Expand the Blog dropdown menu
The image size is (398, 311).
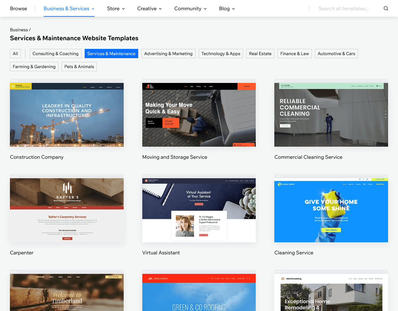click(x=227, y=9)
